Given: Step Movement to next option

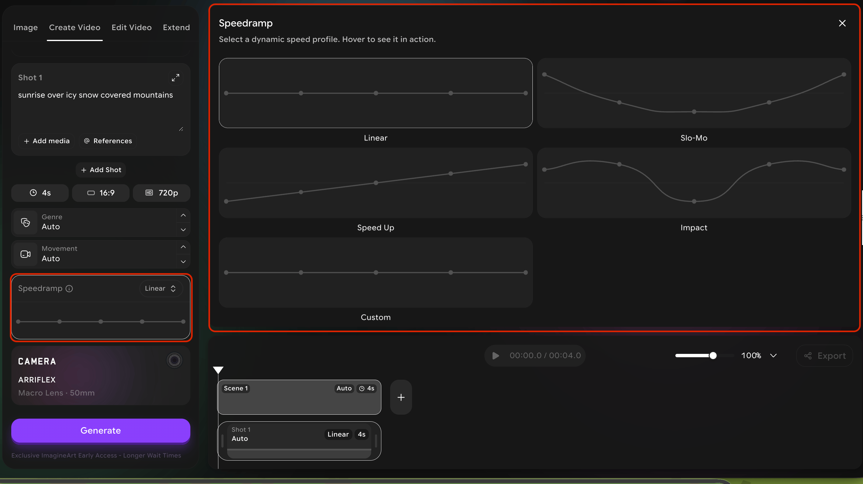Looking at the screenshot, I should click(x=183, y=261).
